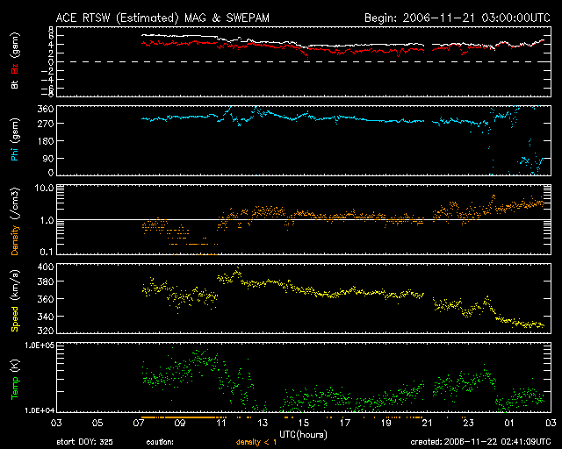562x449 pixels.
Task: Click the 'Begin: 2006-11-21 03:00:00UTC' text
Action: 458,18
